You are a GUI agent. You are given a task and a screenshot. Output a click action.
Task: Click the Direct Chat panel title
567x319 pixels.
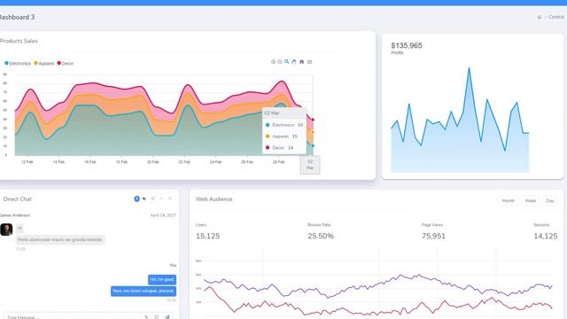[18, 198]
